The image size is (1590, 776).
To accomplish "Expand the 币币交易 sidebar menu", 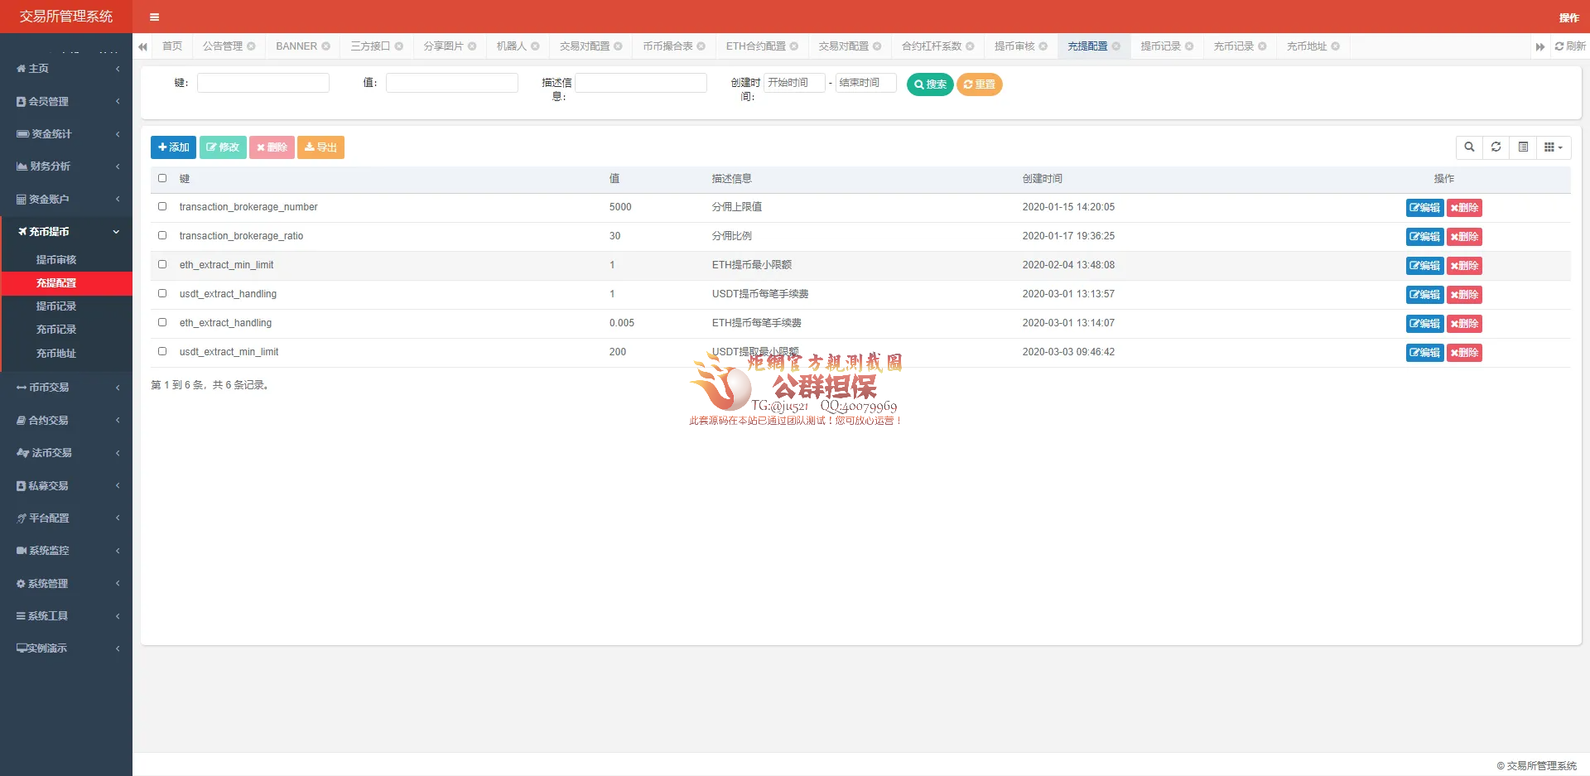I will click(x=66, y=388).
